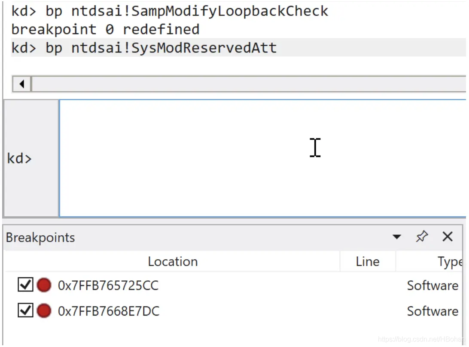Click kd> prompt label beside input box
The width and height of the screenshot is (469, 347).
point(19,158)
